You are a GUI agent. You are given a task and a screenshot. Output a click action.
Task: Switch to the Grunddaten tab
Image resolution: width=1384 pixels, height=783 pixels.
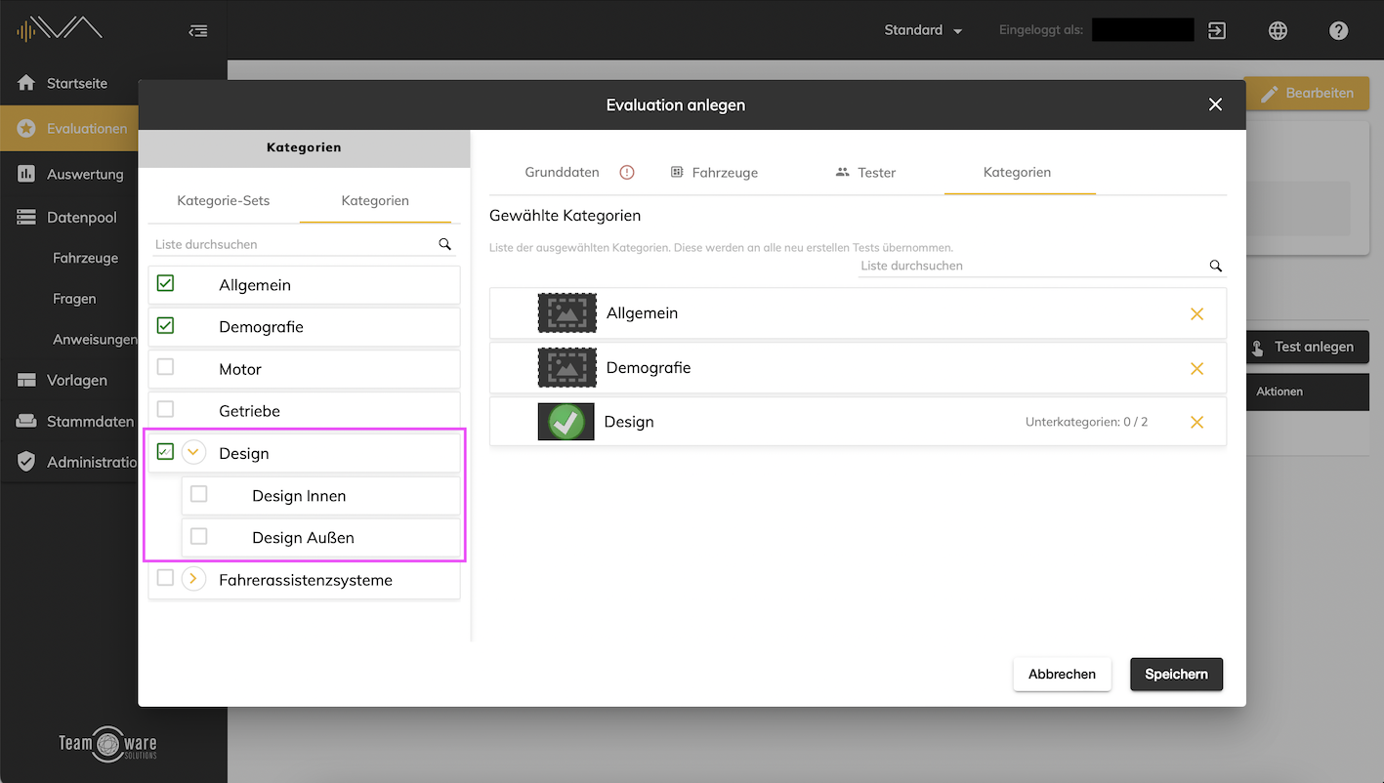562,172
